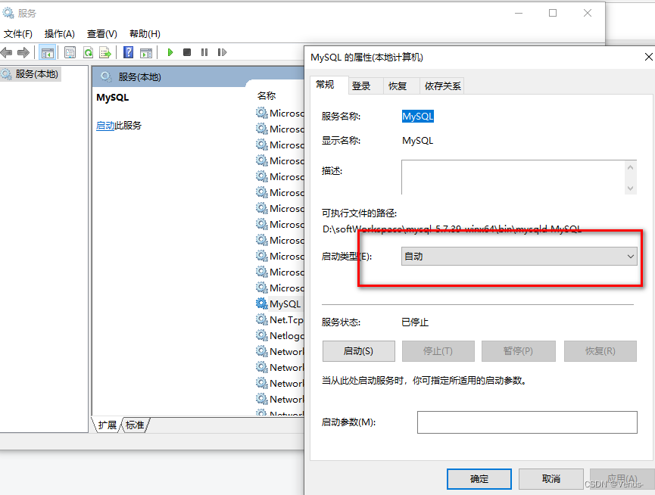The width and height of the screenshot is (655, 495).
Task: Open the 帮助(H) menu
Action: click(x=145, y=34)
